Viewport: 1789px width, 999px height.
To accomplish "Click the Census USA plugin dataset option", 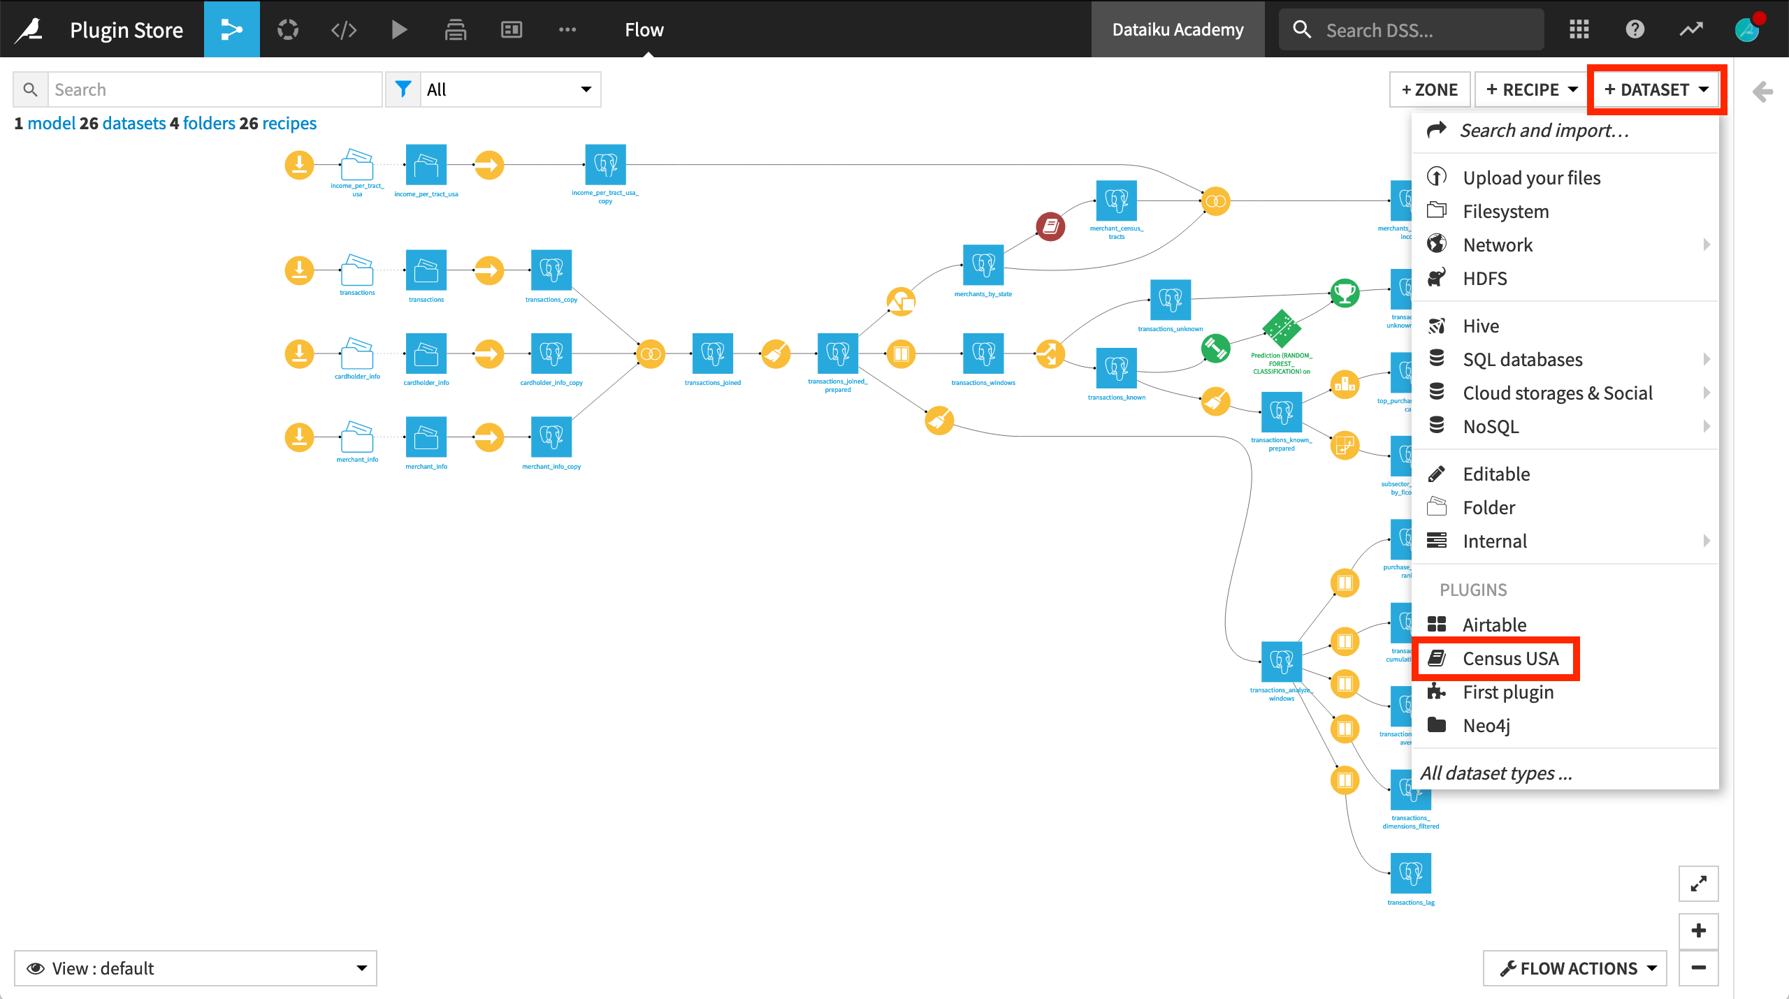I will pos(1509,657).
